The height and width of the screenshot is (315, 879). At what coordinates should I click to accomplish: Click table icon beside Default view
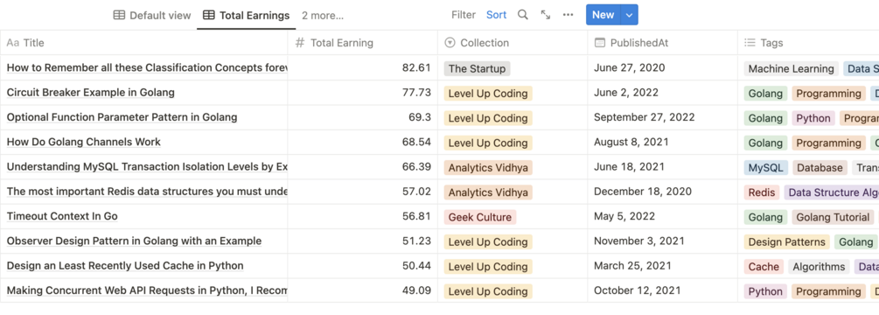pos(120,15)
